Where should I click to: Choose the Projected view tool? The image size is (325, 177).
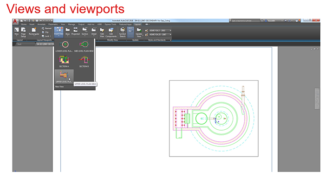(75, 31)
